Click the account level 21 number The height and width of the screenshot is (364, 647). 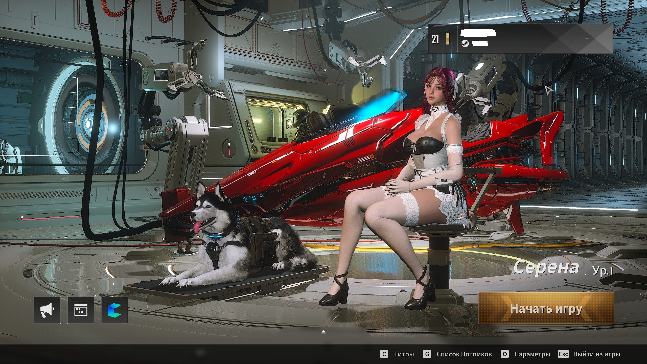[435, 39]
